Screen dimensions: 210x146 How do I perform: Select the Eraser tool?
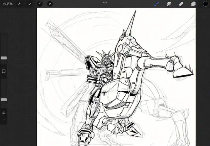click(x=181, y=4)
